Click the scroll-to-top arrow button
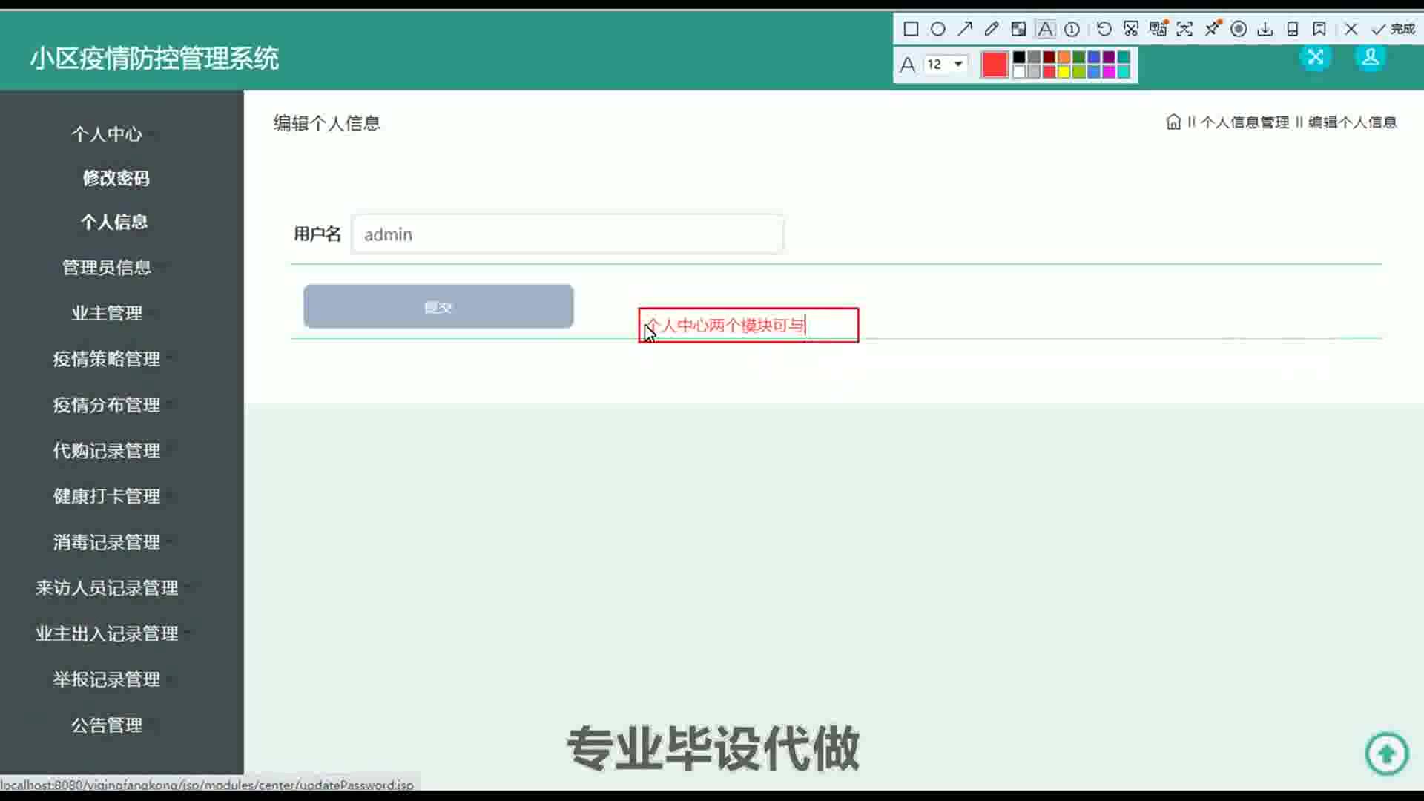 (1385, 754)
